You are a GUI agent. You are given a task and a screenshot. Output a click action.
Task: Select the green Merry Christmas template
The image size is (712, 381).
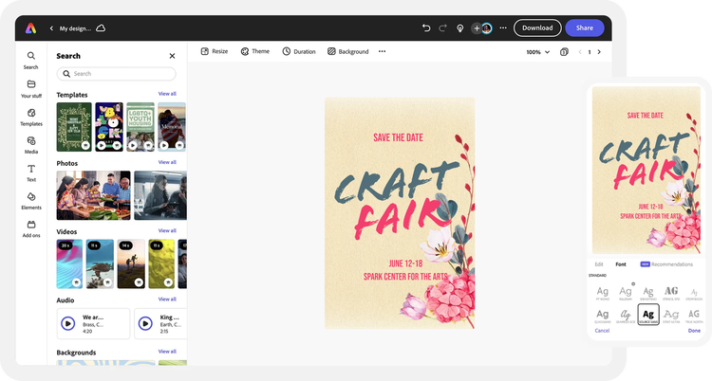[x=74, y=127]
